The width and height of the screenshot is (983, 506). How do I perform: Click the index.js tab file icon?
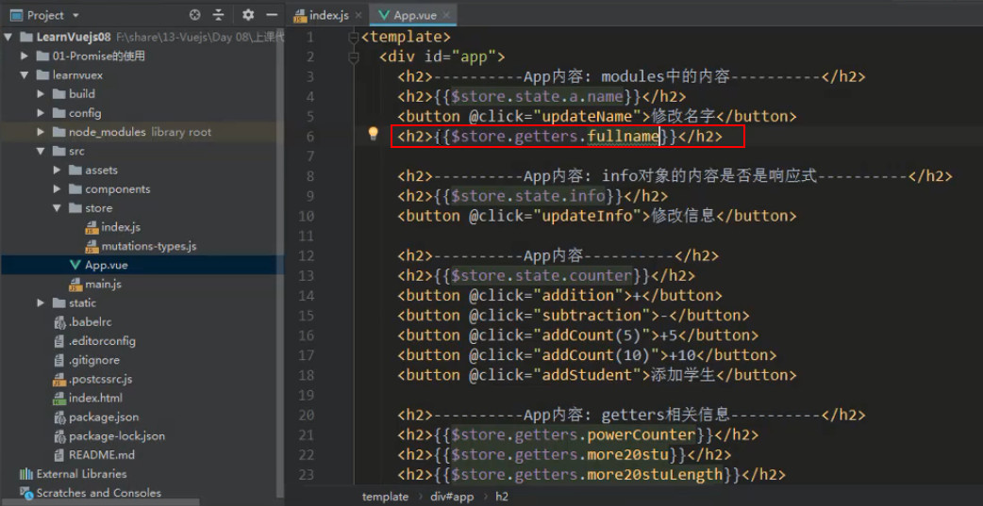(300, 16)
